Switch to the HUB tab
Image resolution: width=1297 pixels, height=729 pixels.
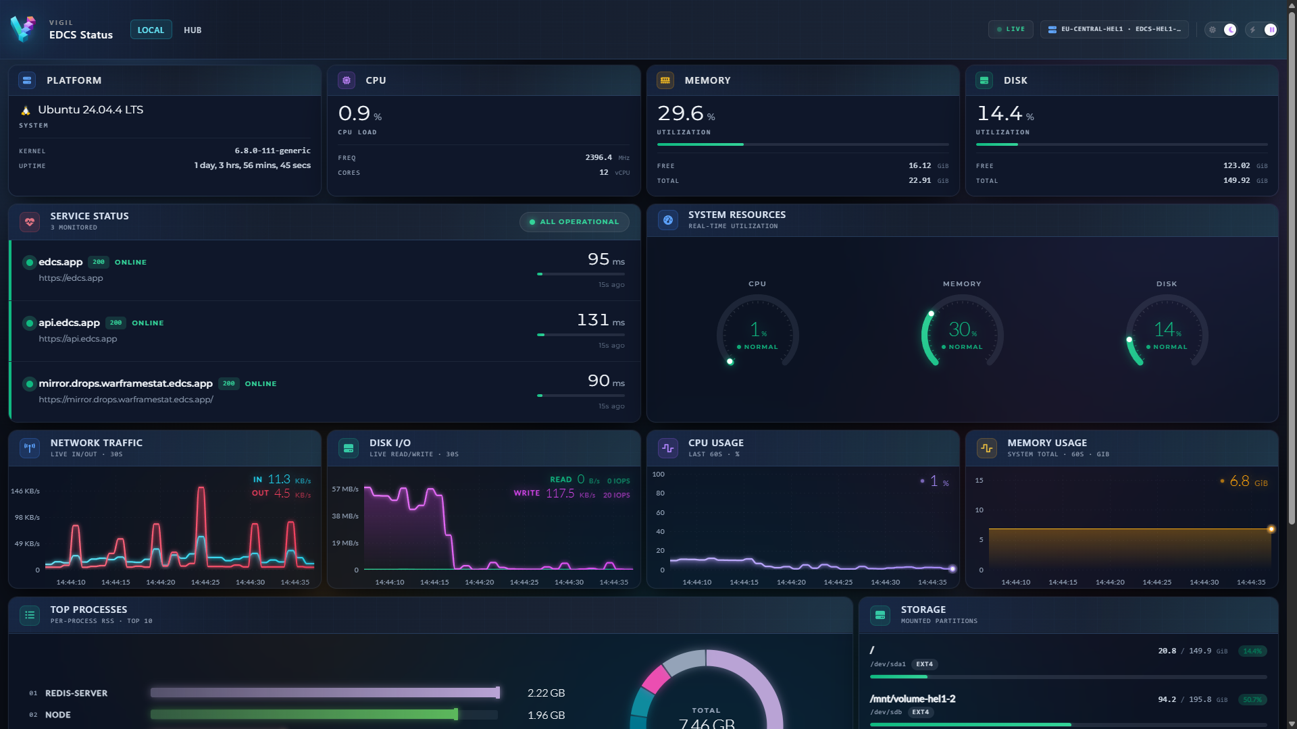193,30
